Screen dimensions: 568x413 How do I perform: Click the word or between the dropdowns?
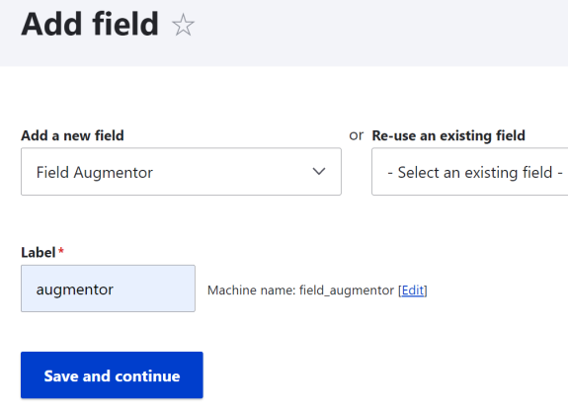tap(356, 135)
